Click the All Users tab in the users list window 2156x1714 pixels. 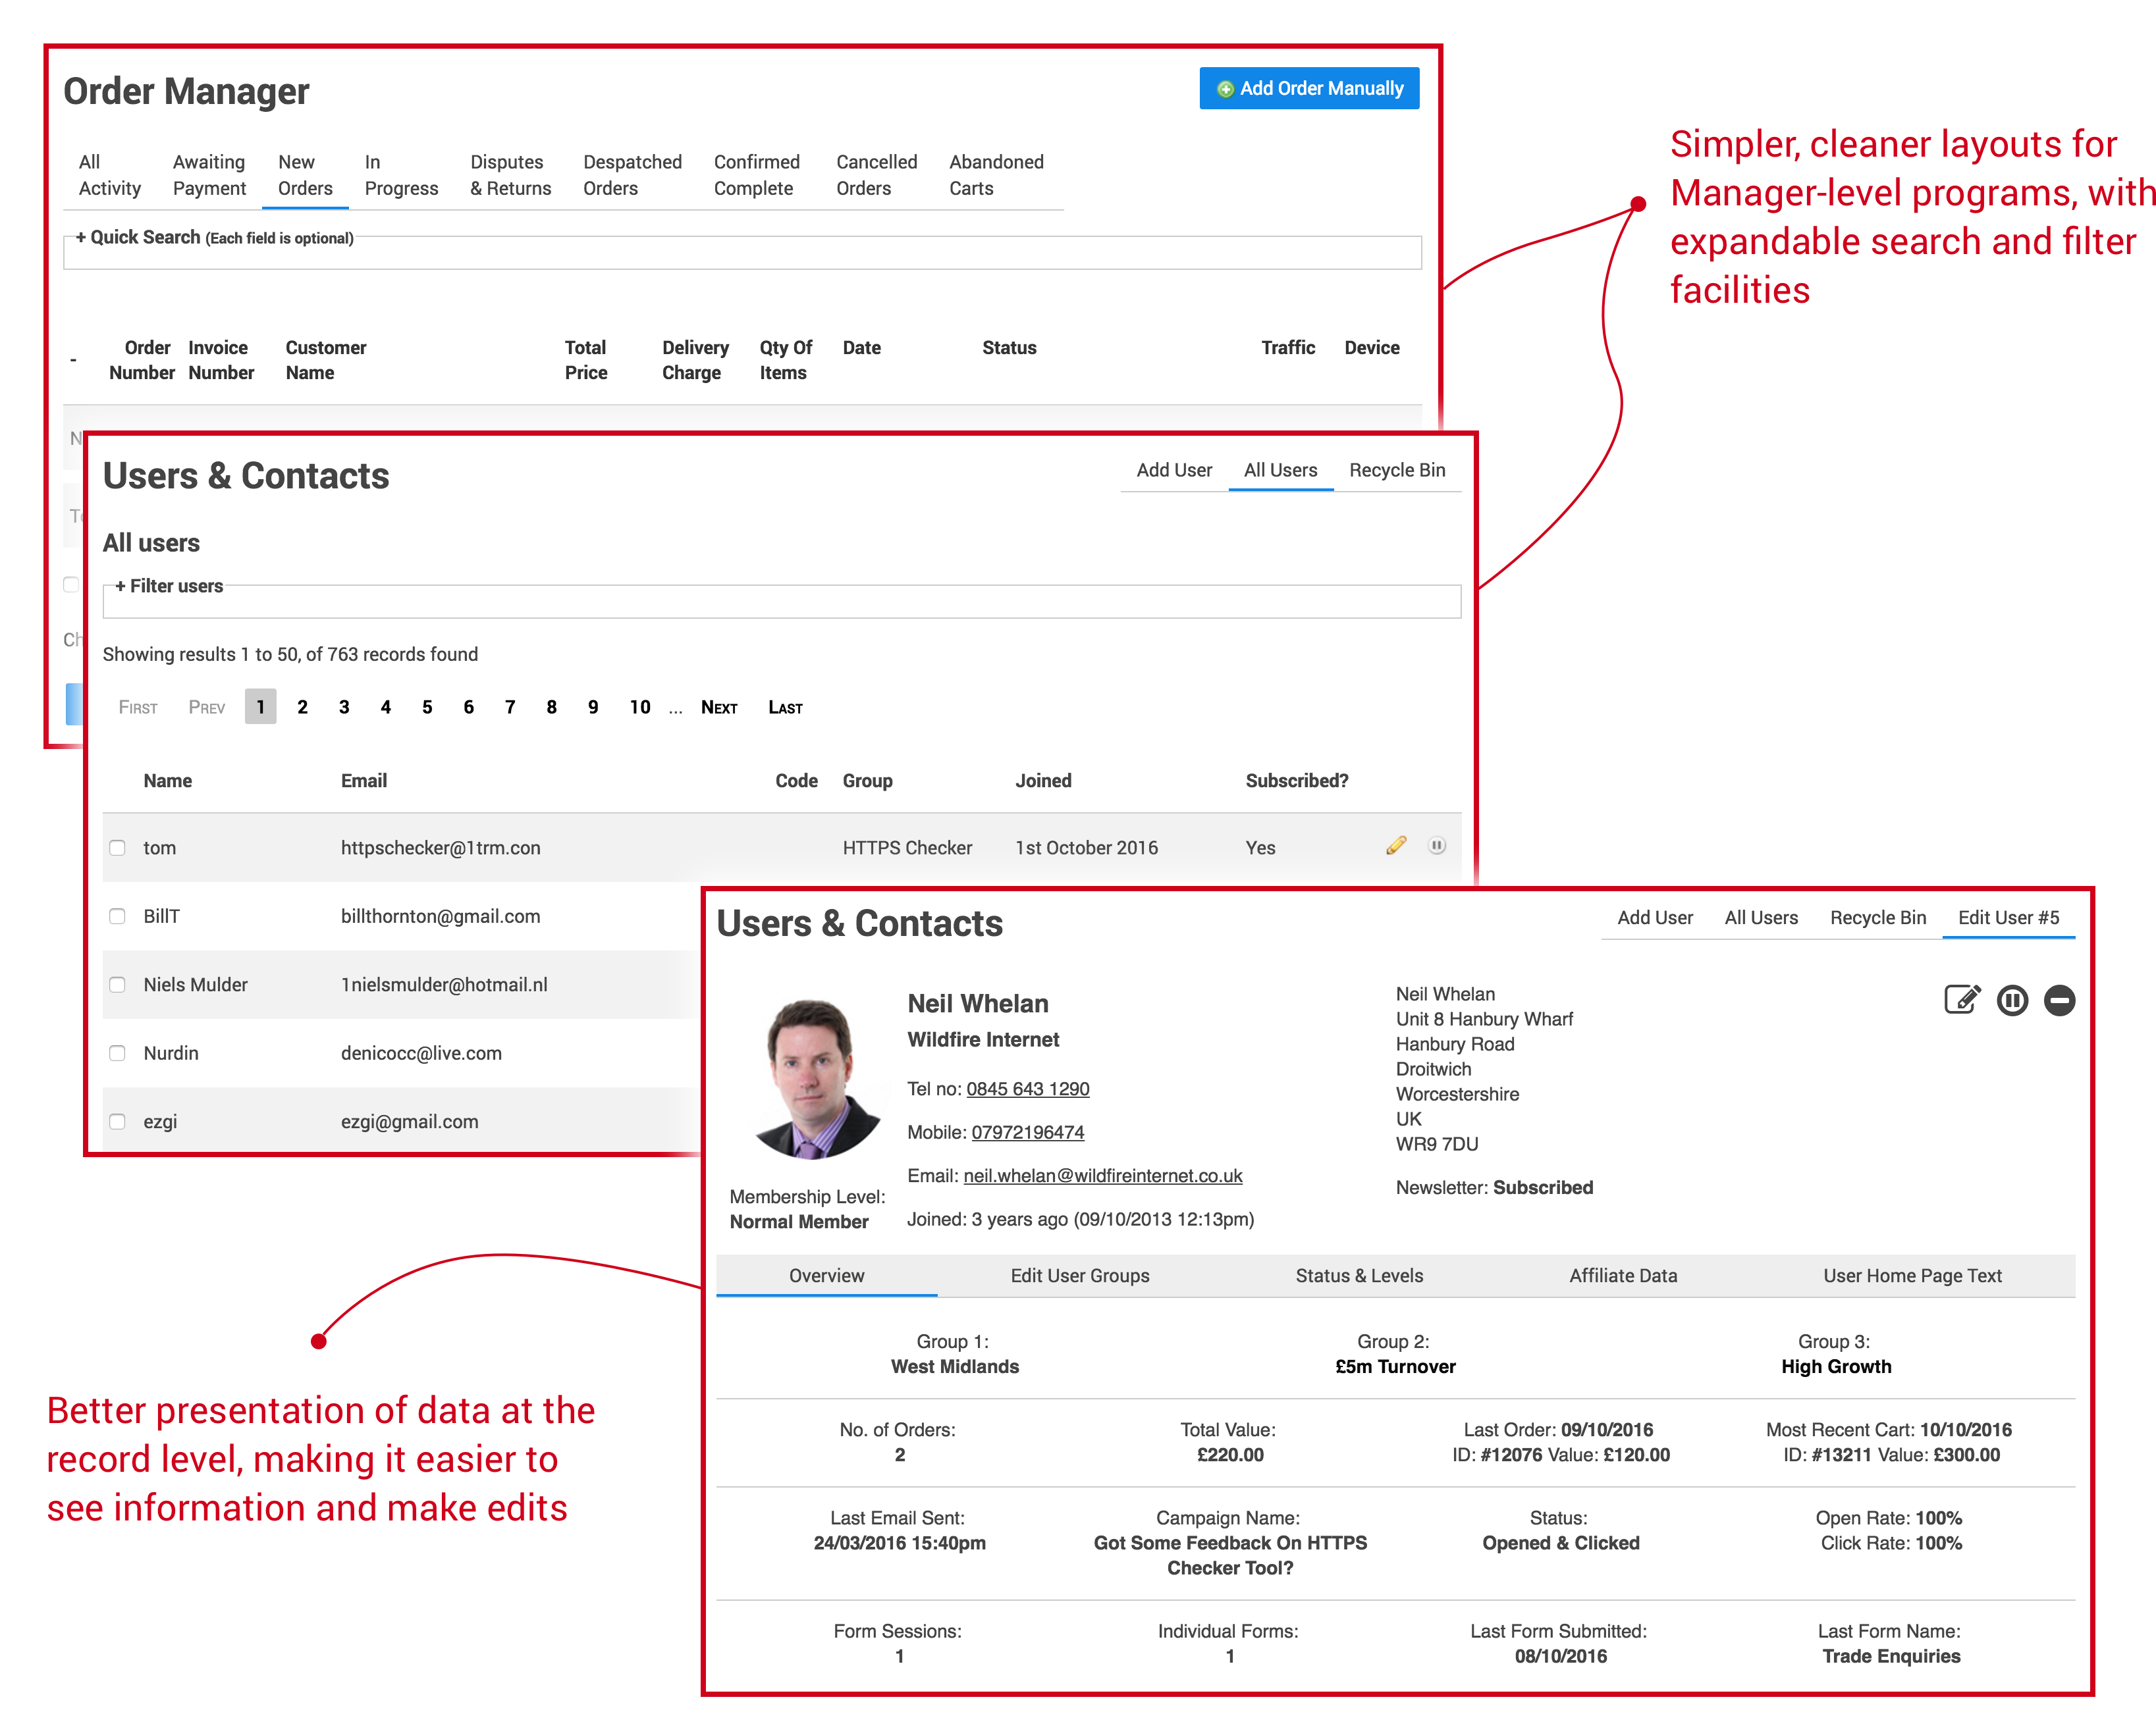tap(1280, 470)
